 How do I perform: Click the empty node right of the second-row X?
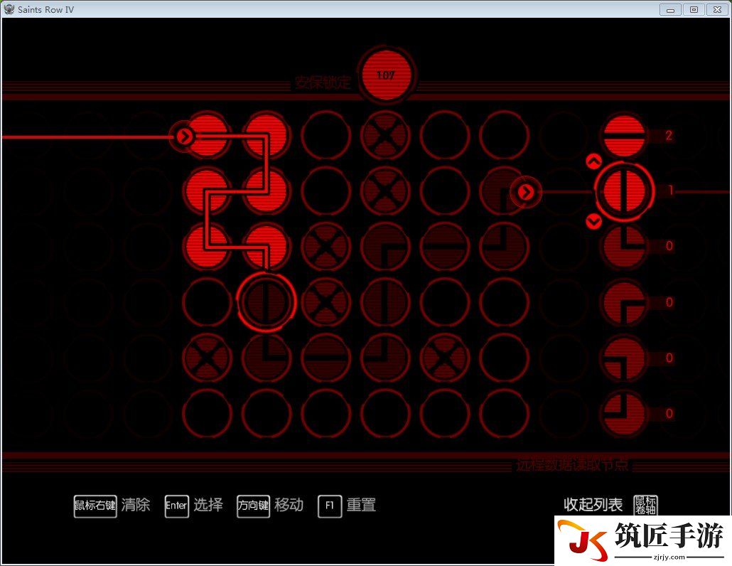click(445, 191)
